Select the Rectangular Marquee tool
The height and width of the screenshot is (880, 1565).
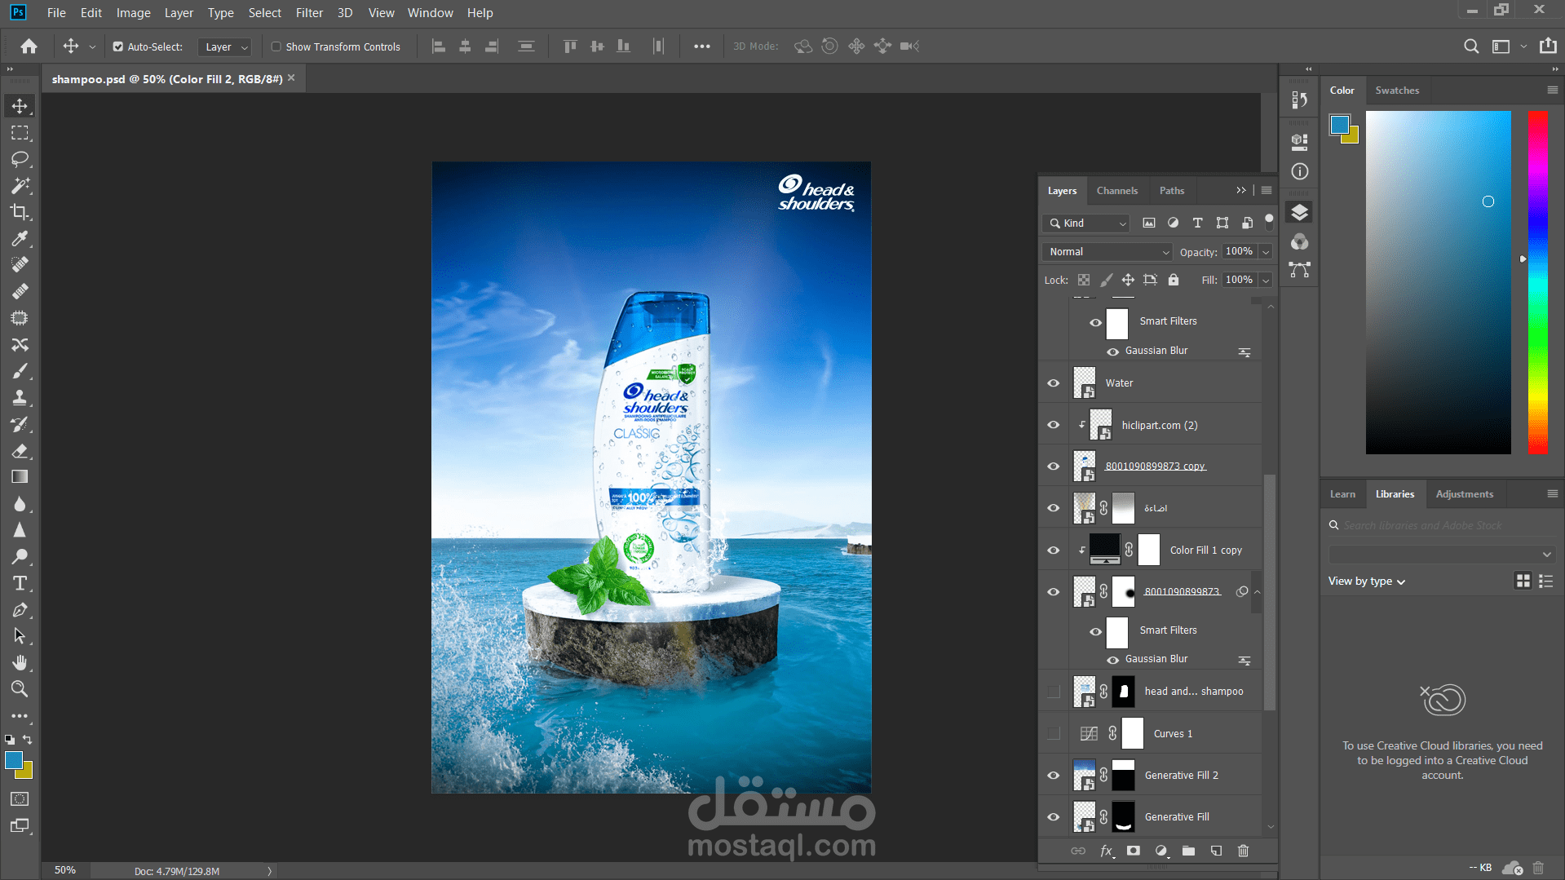(x=20, y=133)
